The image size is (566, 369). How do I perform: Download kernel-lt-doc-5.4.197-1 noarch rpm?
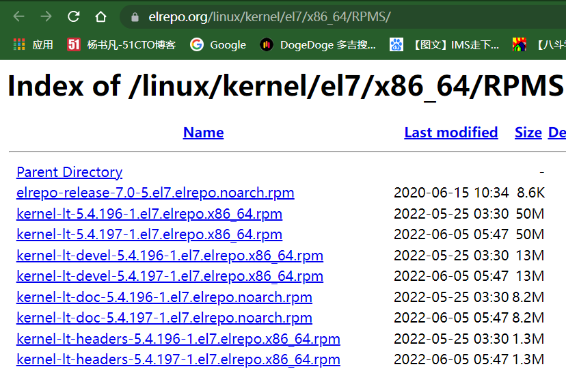coord(164,318)
